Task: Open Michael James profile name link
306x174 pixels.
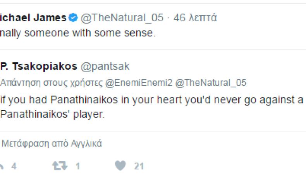Action: pos(32,17)
